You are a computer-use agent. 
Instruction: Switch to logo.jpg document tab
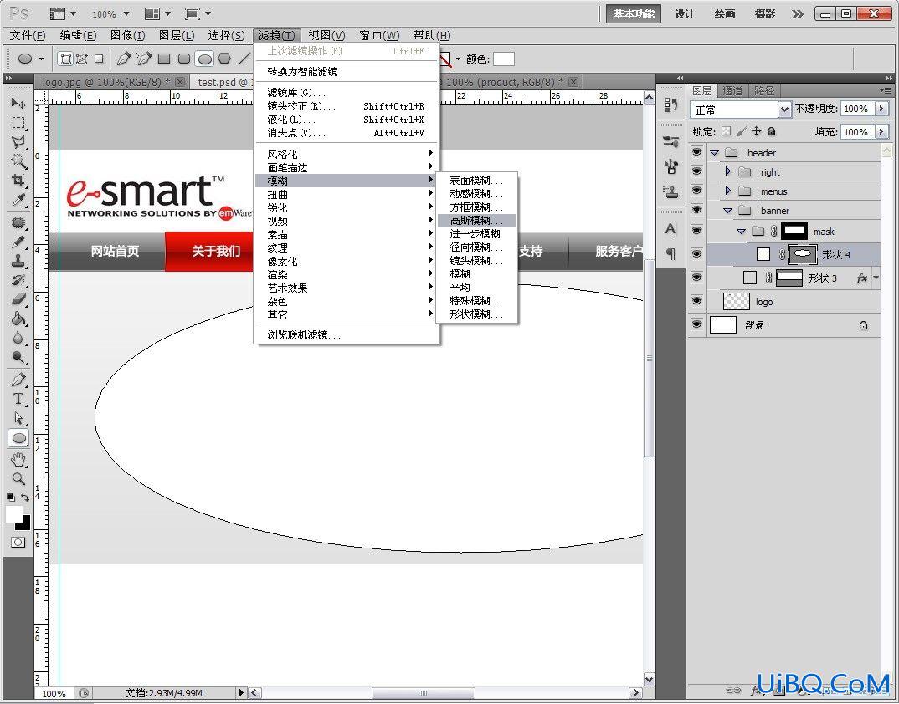[x=112, y=82]
